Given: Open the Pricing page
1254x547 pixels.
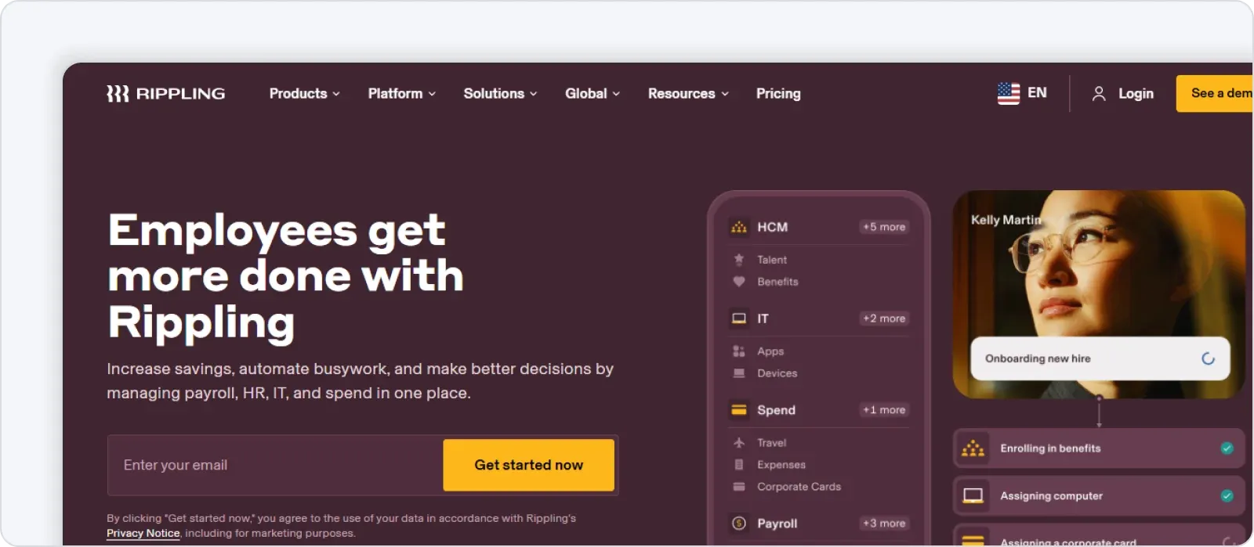Looking at the screenshot, I should click(x=777, y=93).
